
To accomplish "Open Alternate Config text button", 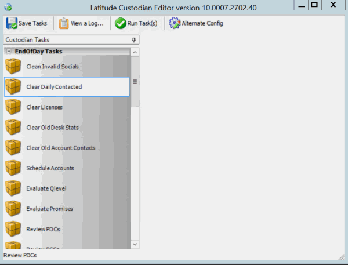I will [x=202, y=23].
